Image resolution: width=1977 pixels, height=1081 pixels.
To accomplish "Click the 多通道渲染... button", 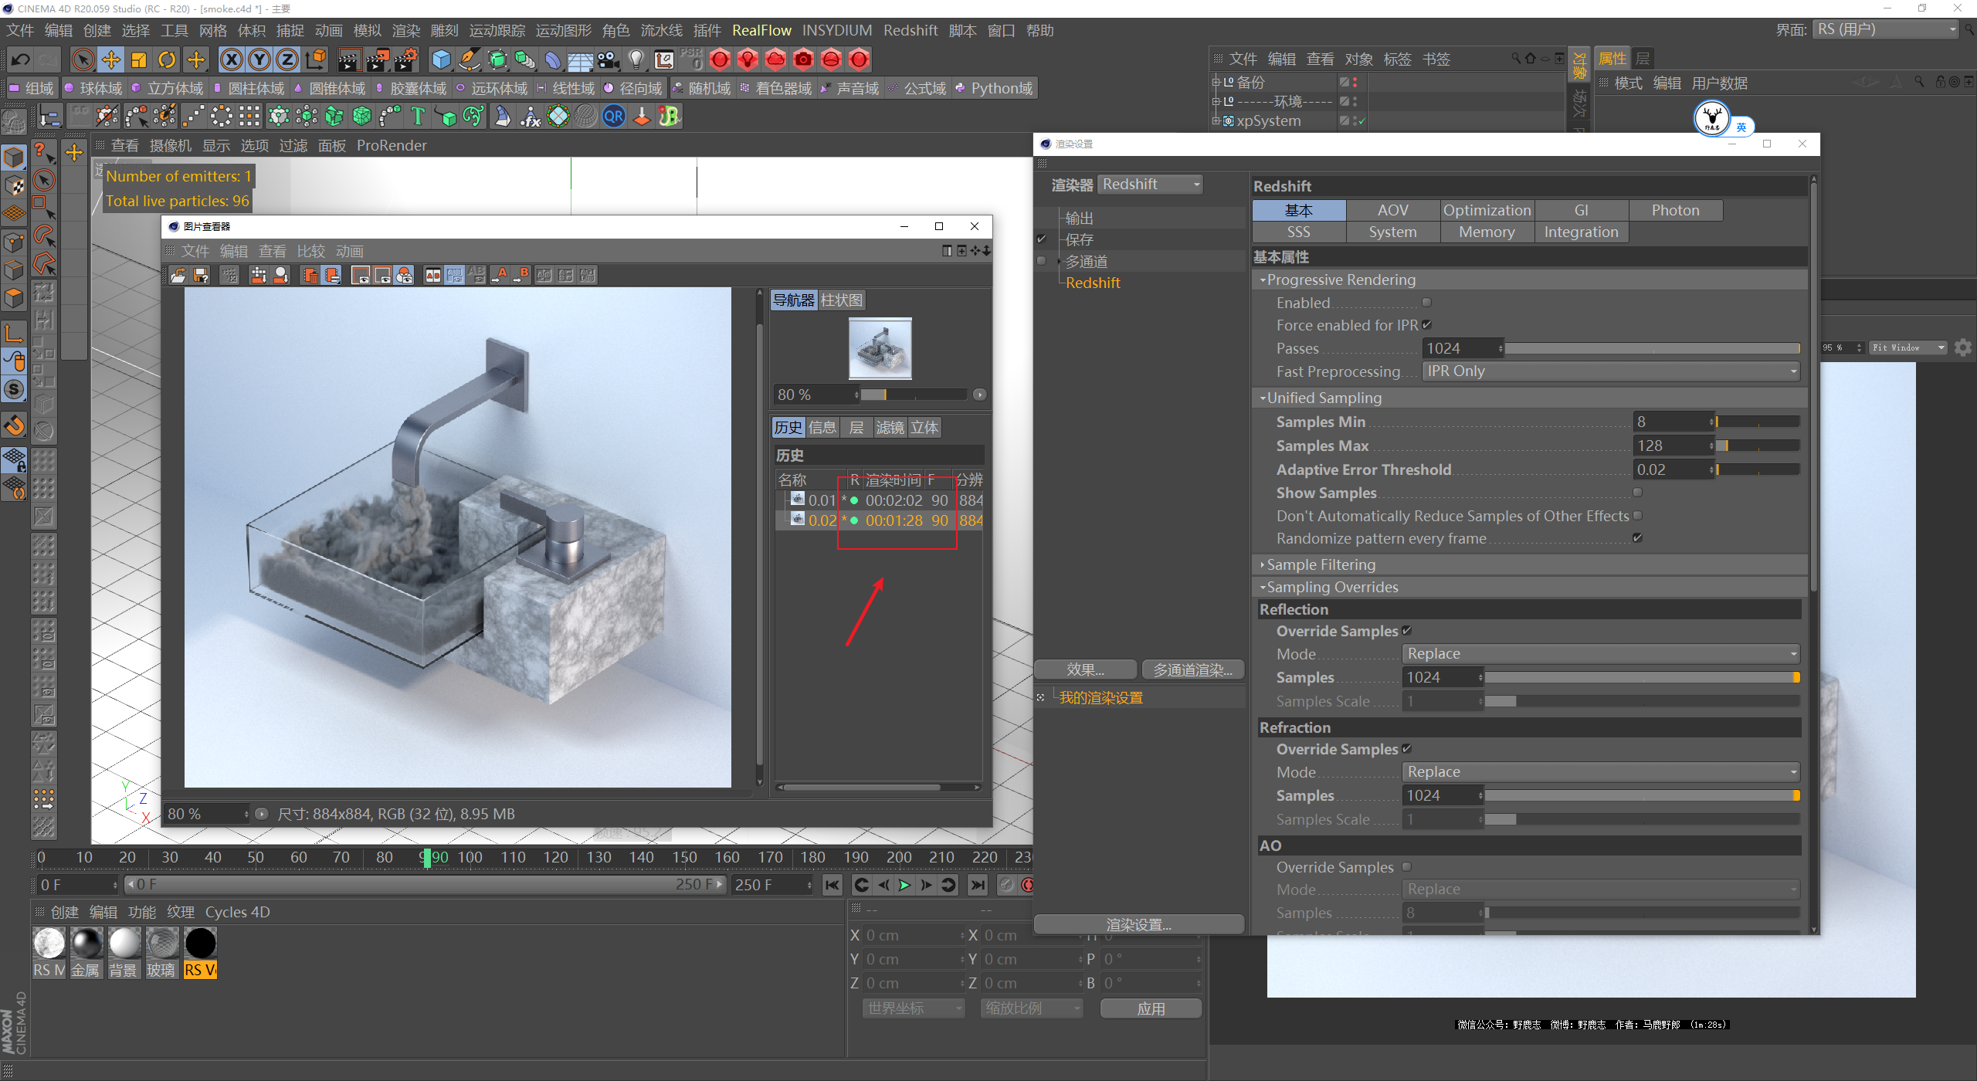I will [1192, 670].
